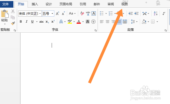The height and width of the screenshot is (104, 170).
Task: Open the Asian layout A icon
Action: click(145, 13)
